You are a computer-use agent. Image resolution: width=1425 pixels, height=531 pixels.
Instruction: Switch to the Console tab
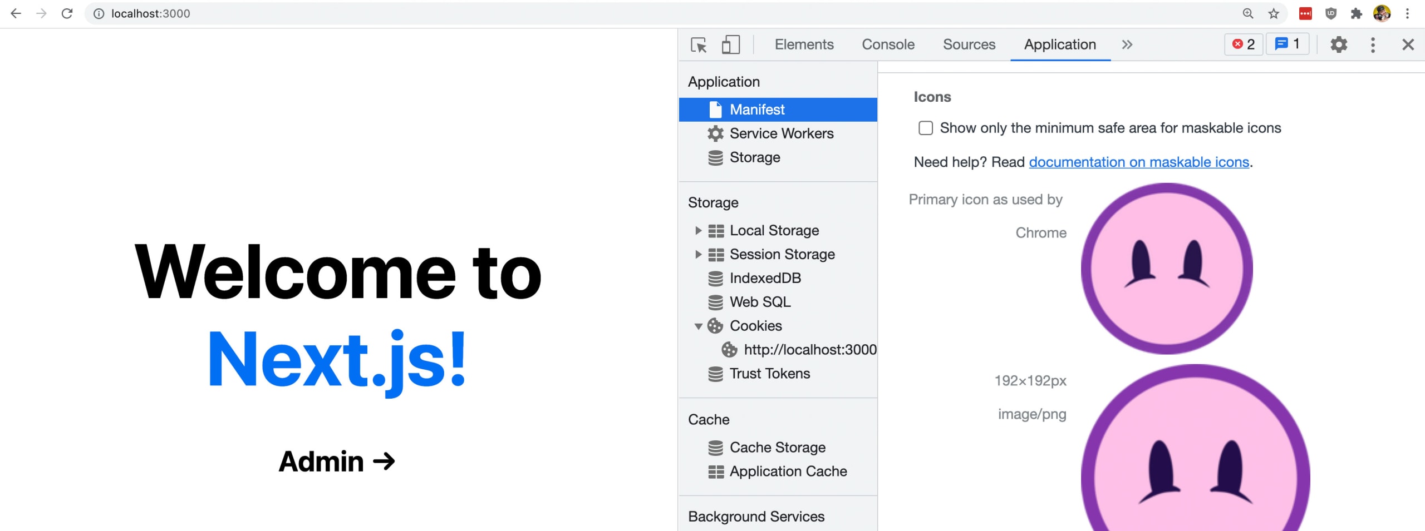click(x=888, y=44)
